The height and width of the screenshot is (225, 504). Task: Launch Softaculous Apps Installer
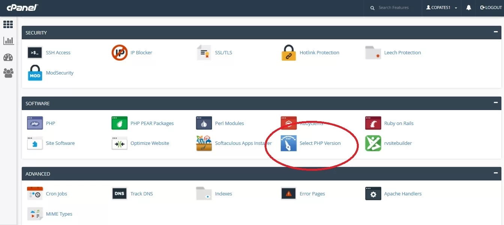[x=243, y=143]
